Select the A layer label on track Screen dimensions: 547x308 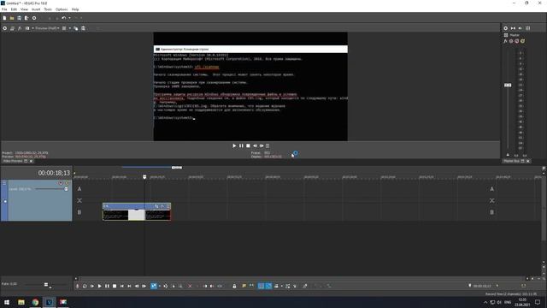pos(79,189)
